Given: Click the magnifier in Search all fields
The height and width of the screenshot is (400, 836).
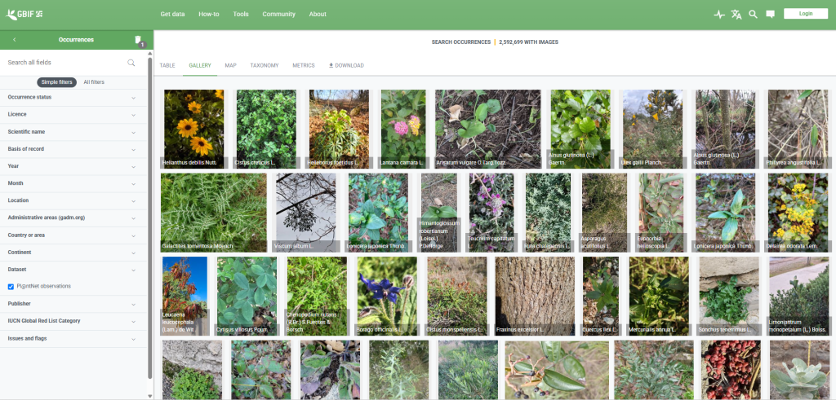Looking at the screenshot, I should click(131, 63).
